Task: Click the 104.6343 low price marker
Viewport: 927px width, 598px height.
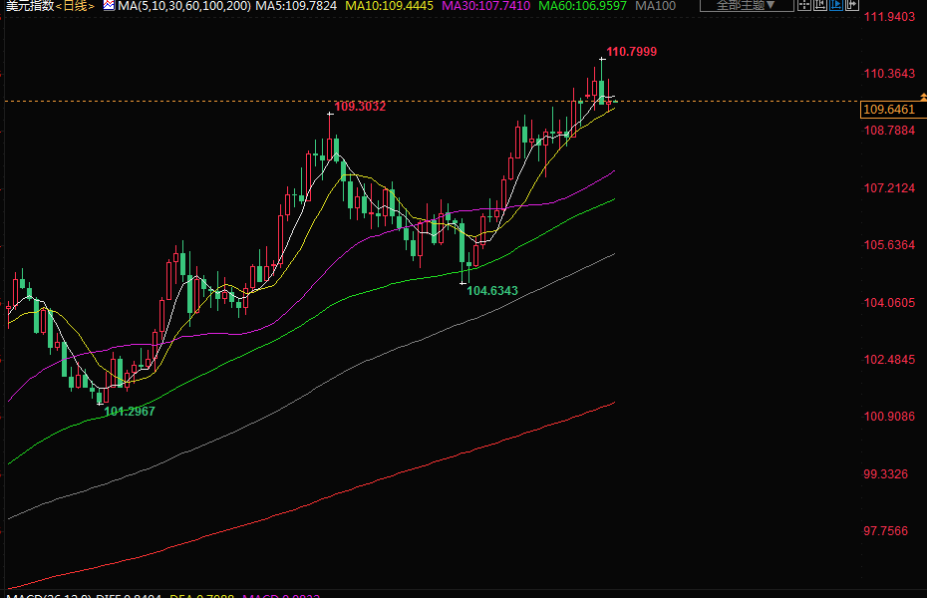Action: coord(492,291)
